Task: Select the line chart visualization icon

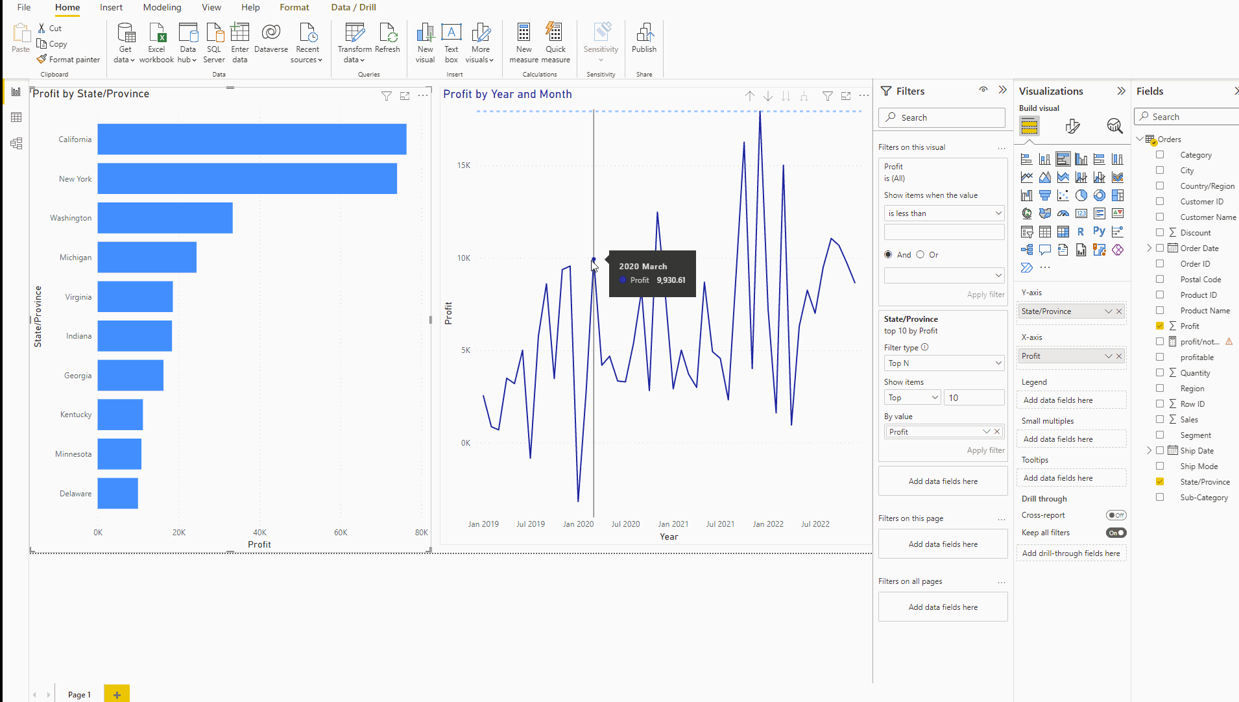Action: tap(1027, 176)
